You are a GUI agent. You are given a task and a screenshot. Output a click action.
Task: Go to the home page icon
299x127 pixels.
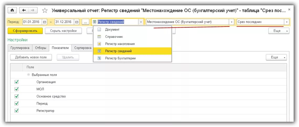[x=12, y=10]
